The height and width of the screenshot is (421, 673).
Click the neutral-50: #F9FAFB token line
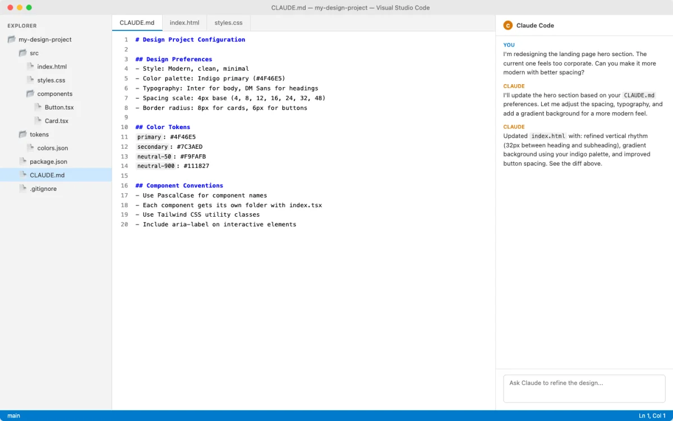coord(170,157)
